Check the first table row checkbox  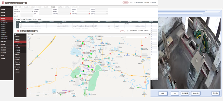pyautogui.click(x=20, y=24)
